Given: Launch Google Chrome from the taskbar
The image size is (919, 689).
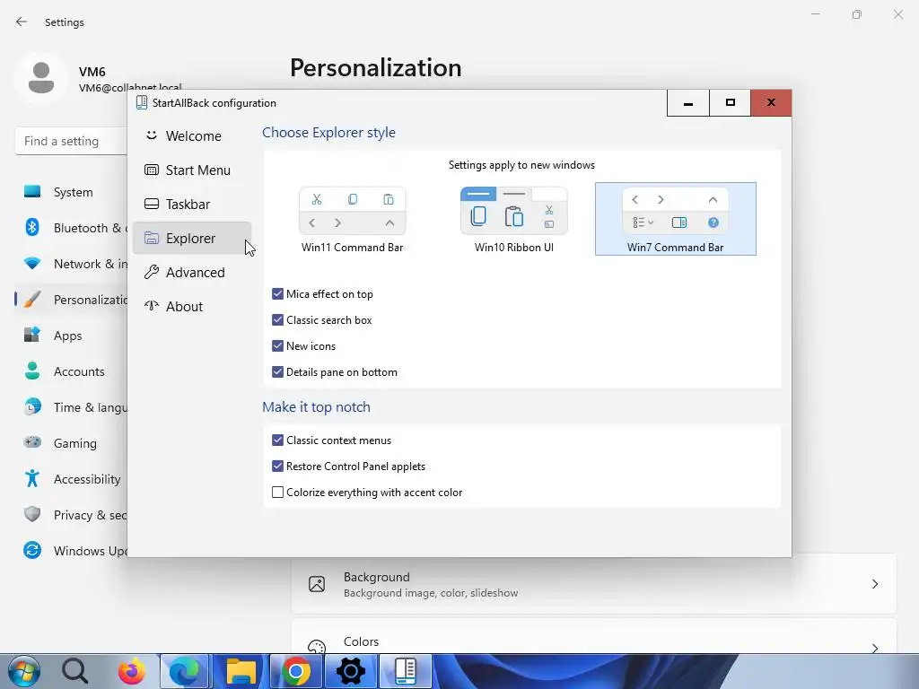Looking at the screenshot, I should [296, 671].
